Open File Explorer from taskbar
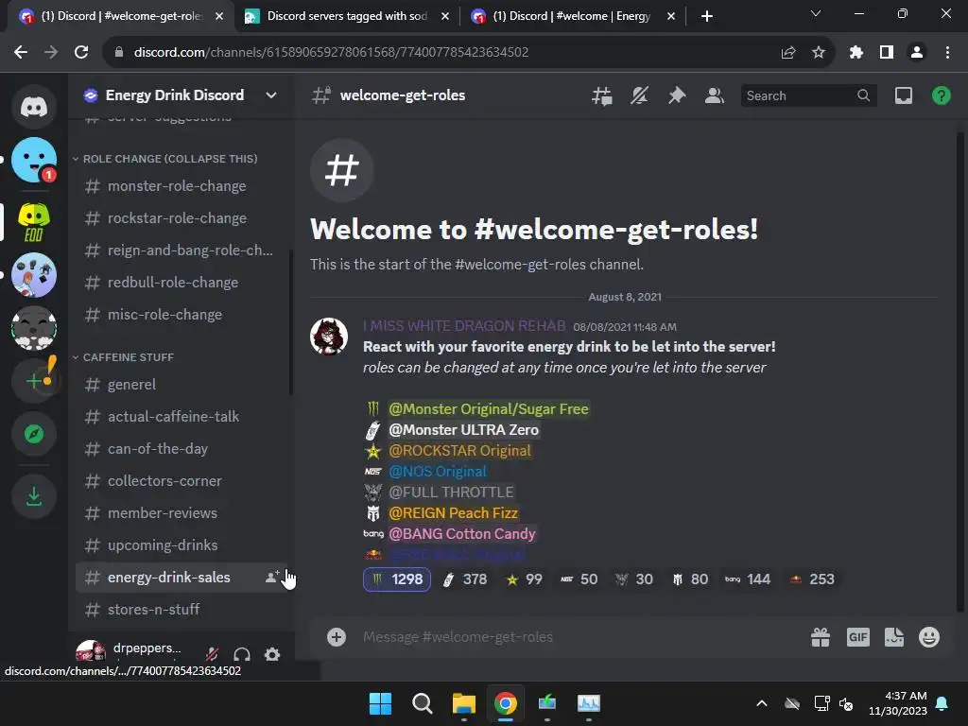The height and width of the screenshot is (726, 968). [463, 703]
